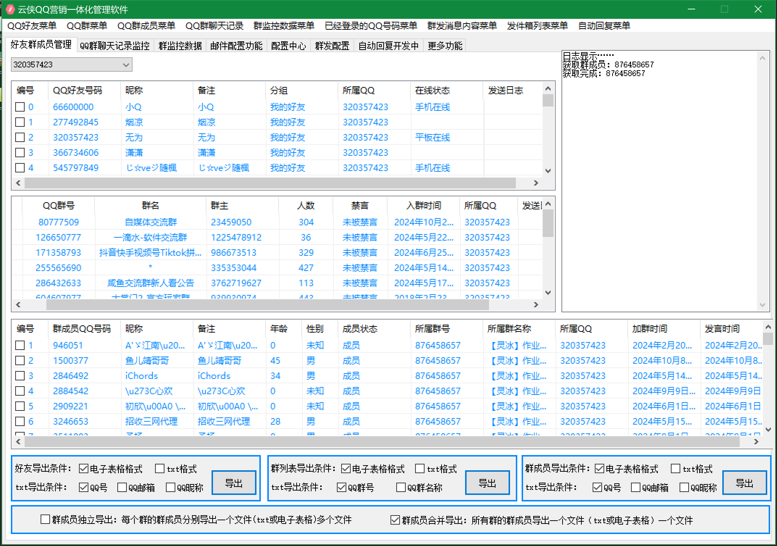Click friend nickname 烟凉

(134, 122)
